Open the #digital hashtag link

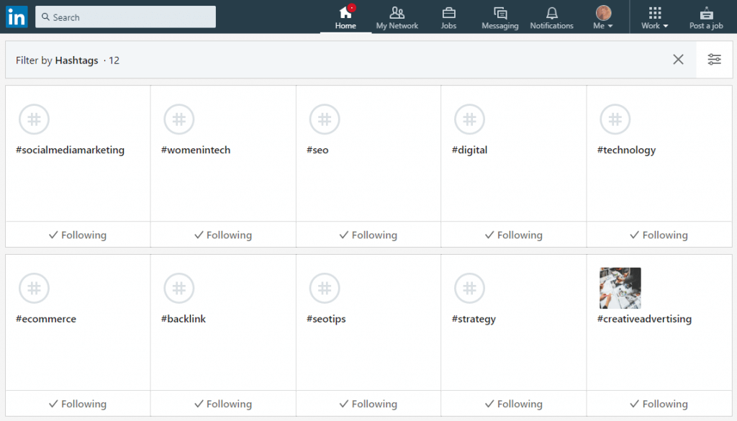[469, 150]
